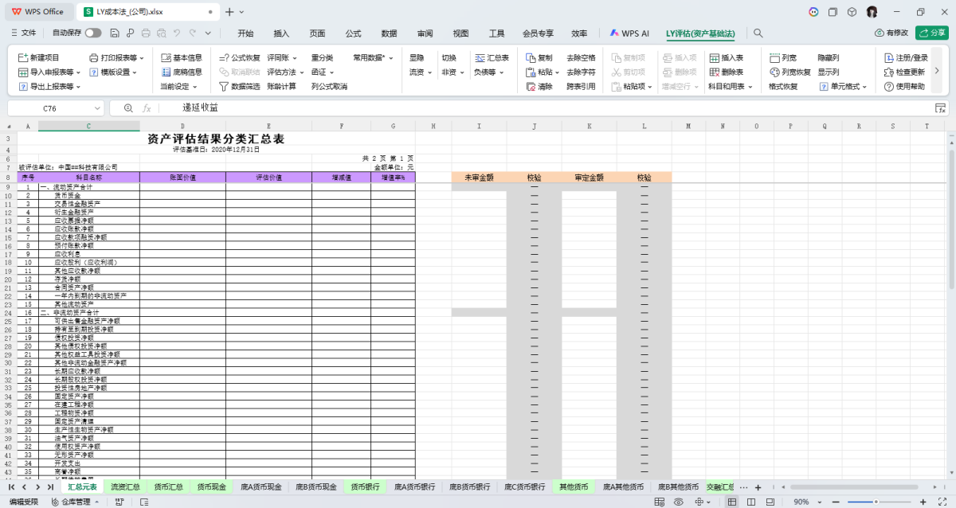Select the 流资汇总 sheet tab
956x508 pixels.
[125, 486]
